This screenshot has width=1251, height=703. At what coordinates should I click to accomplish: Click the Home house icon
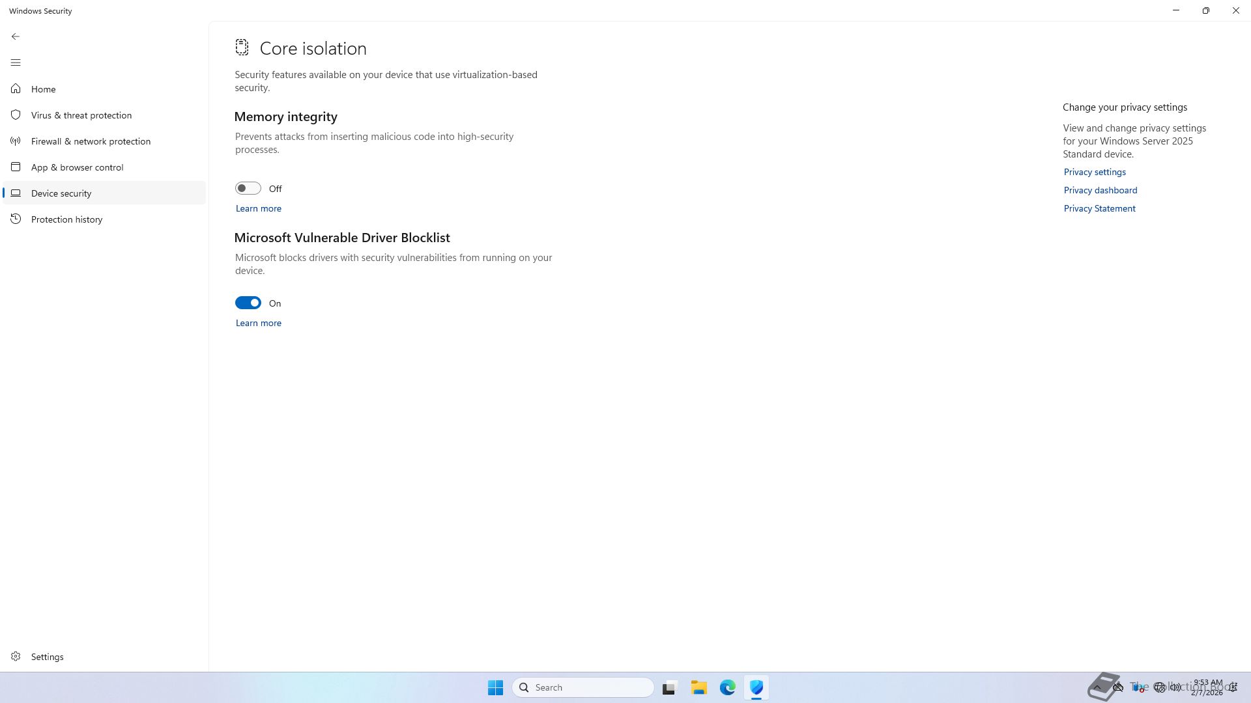pos(16,89)
